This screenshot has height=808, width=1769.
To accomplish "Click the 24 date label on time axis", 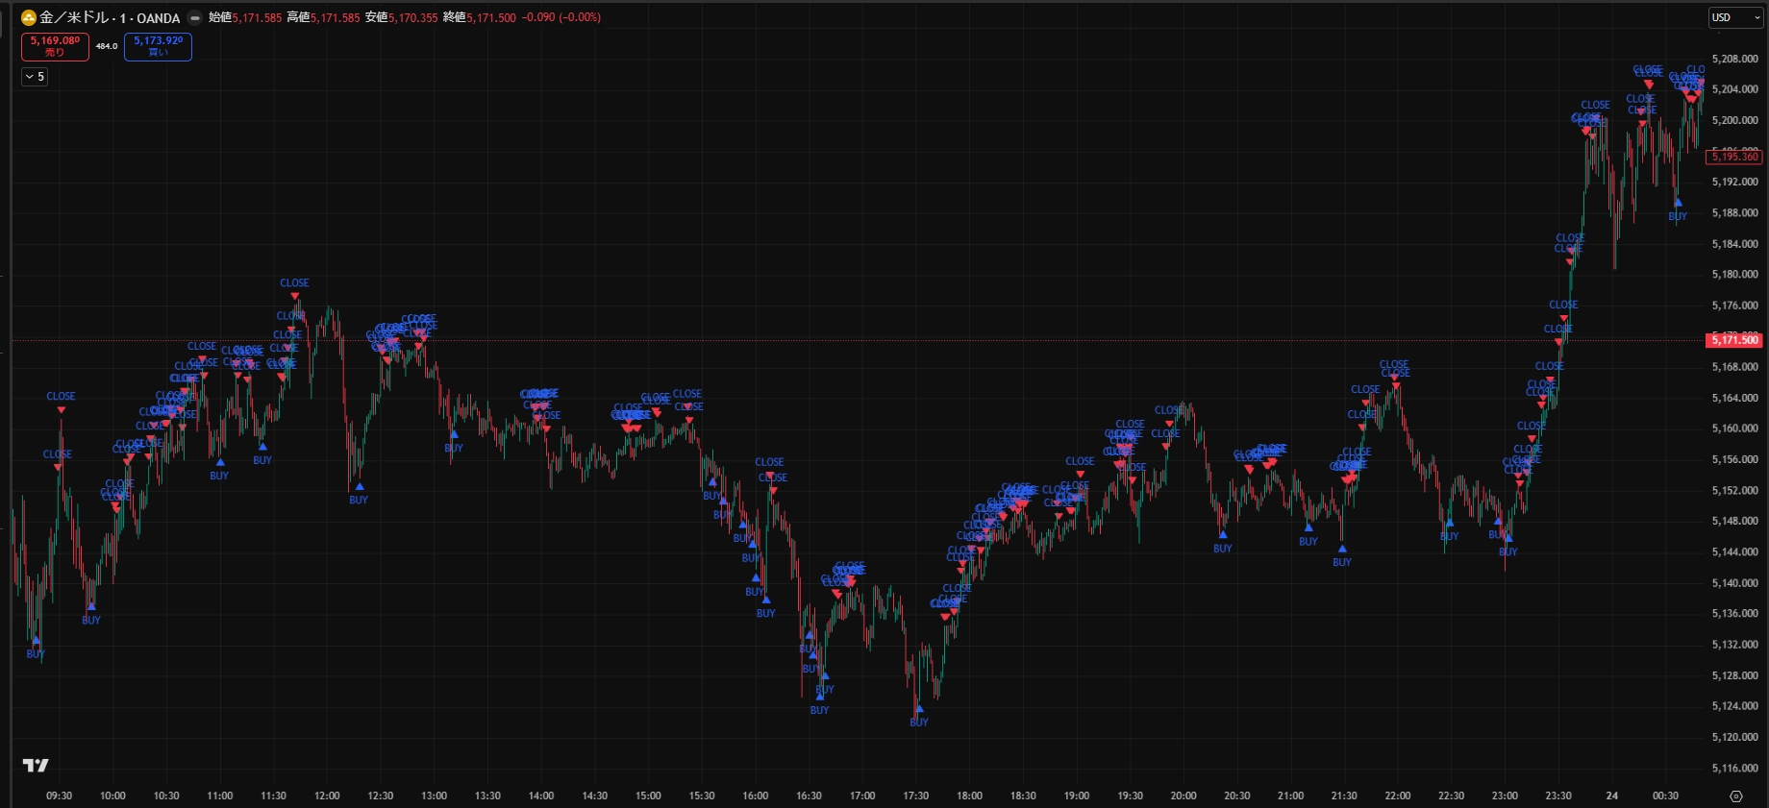I will point(1611,796).
